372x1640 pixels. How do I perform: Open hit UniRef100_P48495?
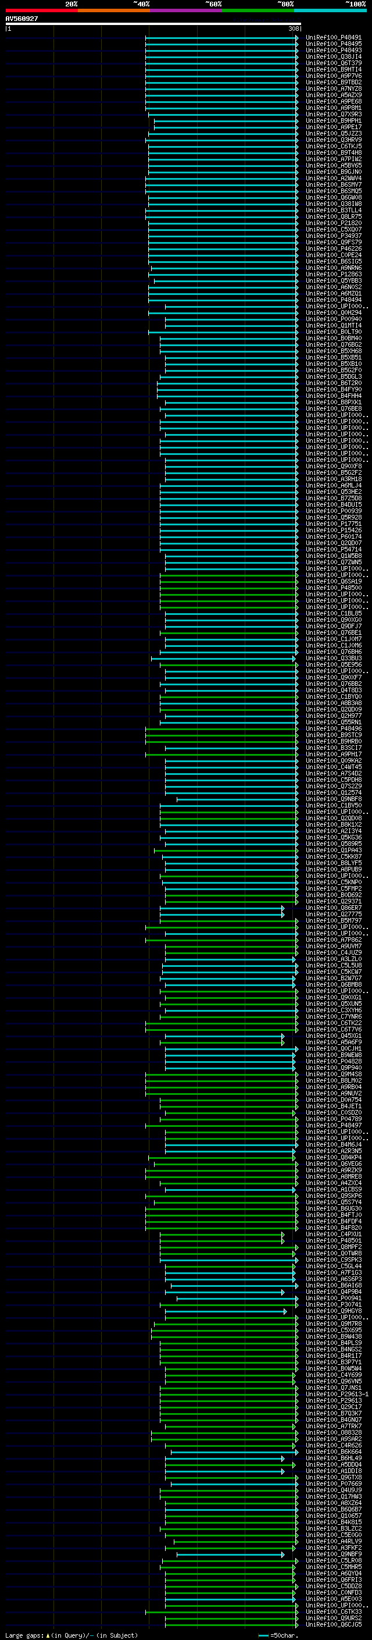click(x=333, y=44)
